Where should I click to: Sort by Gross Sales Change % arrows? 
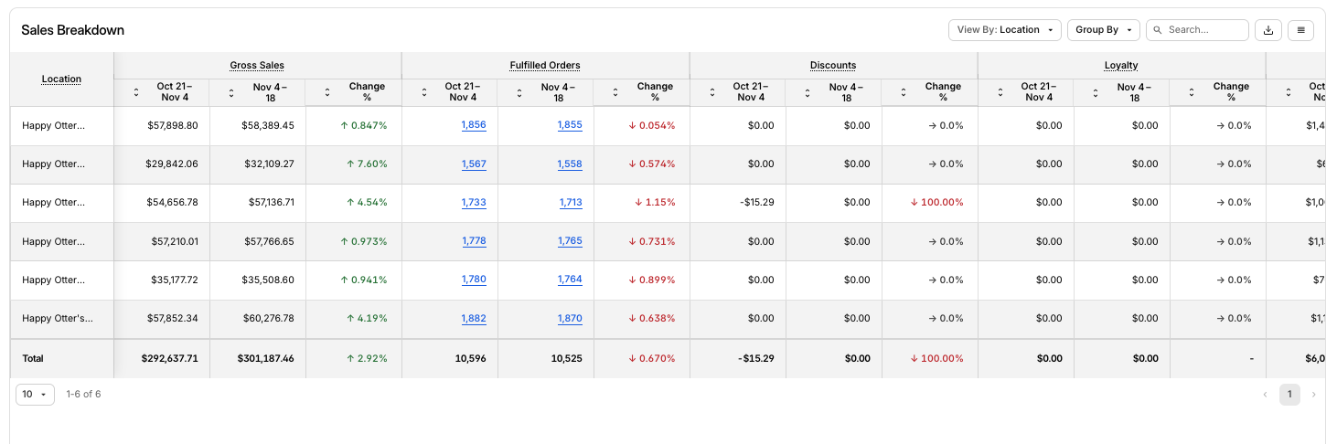328,92
